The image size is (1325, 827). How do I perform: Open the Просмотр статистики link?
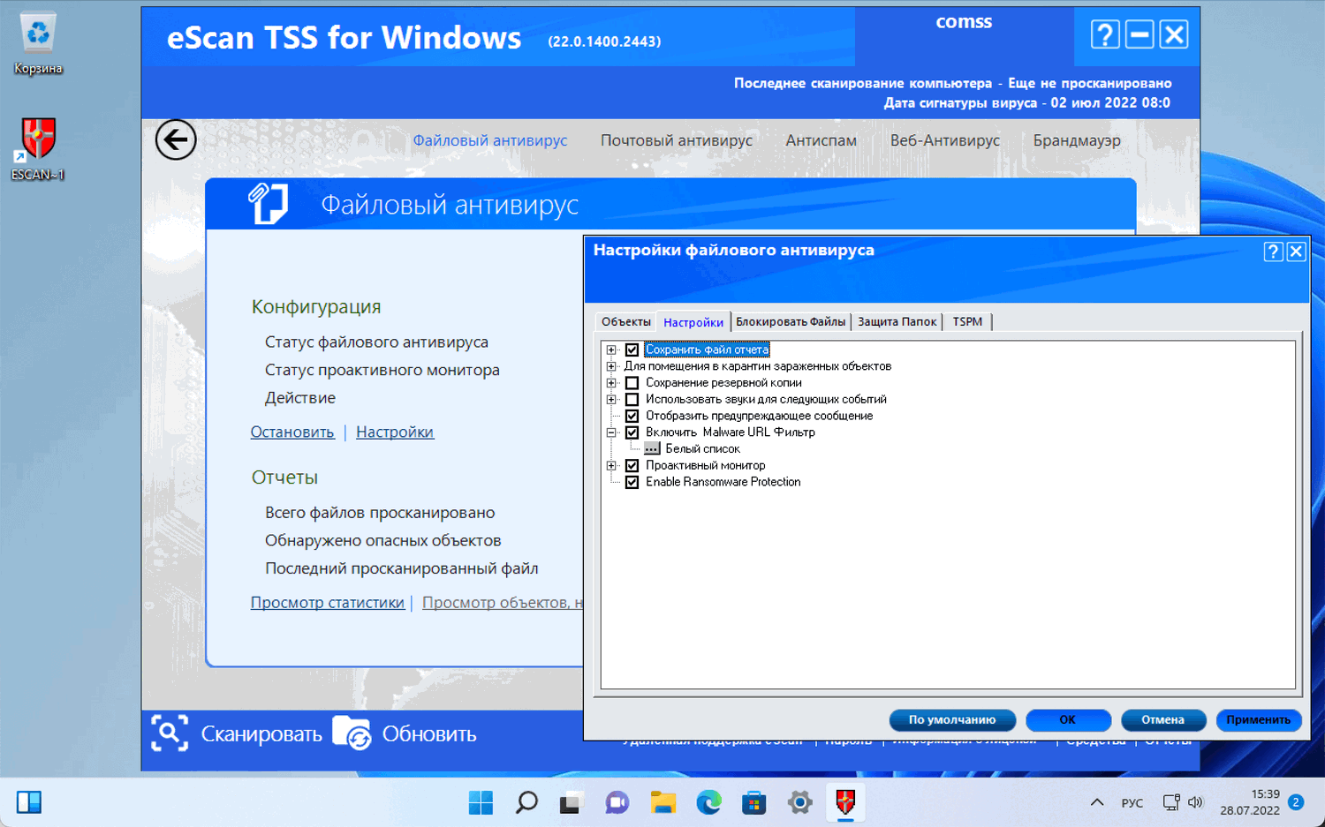328,603
